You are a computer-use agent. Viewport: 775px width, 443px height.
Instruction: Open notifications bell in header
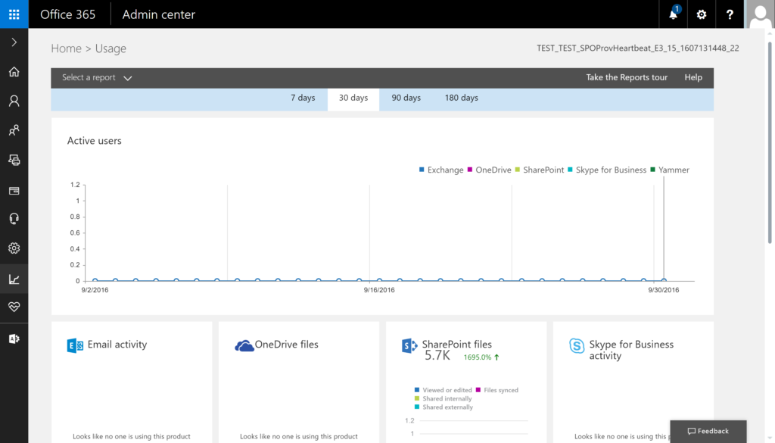point(673,14)
